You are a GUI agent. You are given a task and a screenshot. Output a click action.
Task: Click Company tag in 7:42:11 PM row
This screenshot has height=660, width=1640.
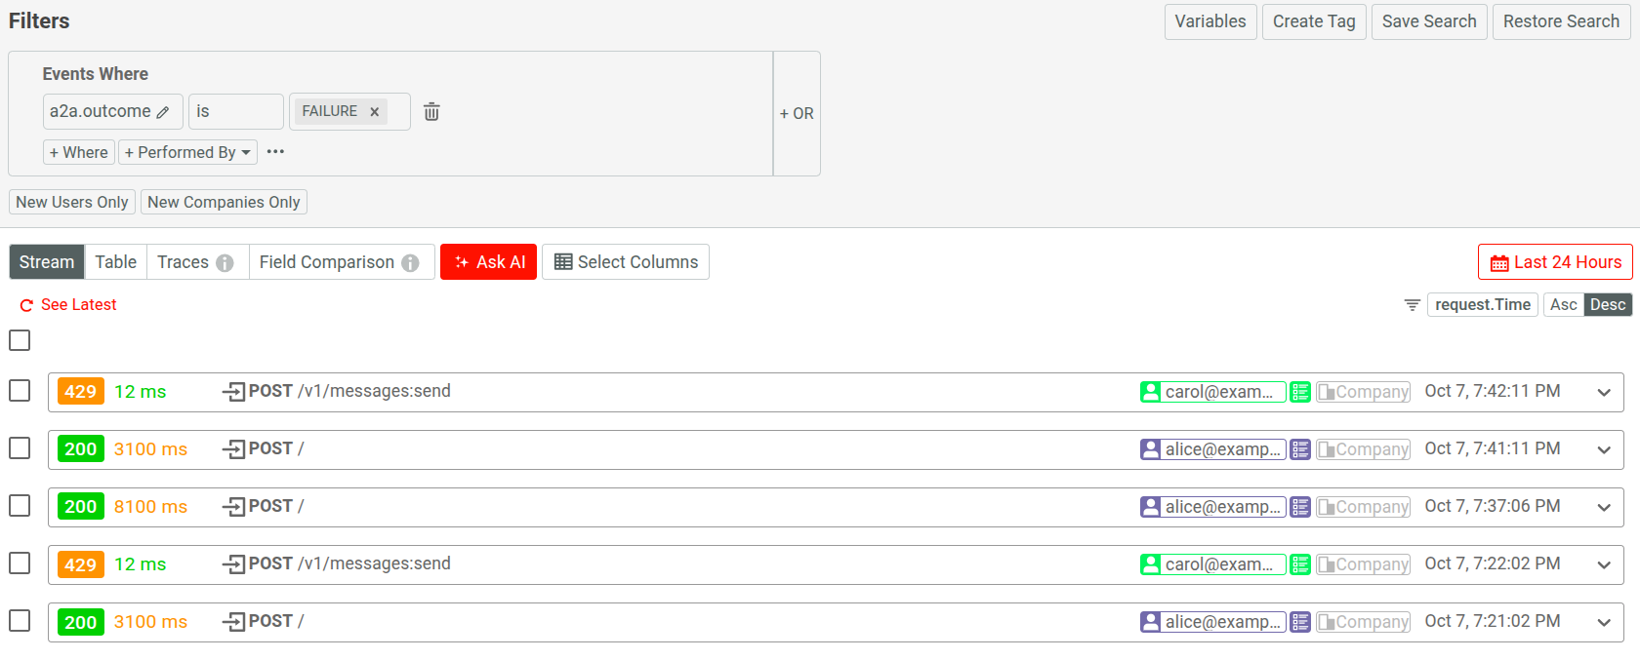click(1363, 392)
